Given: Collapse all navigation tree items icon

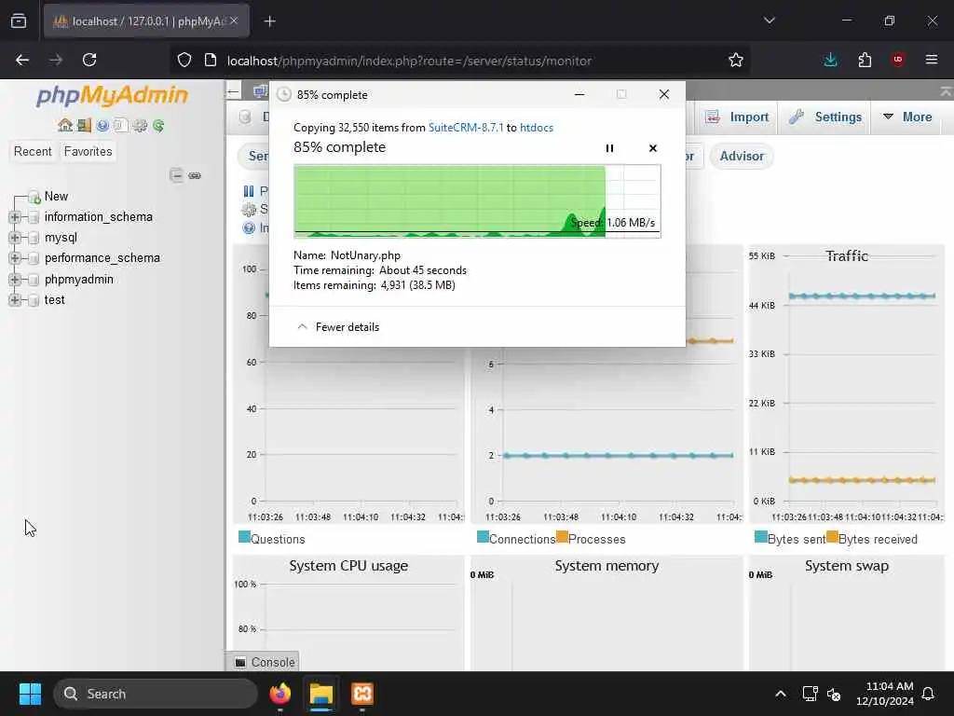Looking at the screenshot, I should pos(176,175).
